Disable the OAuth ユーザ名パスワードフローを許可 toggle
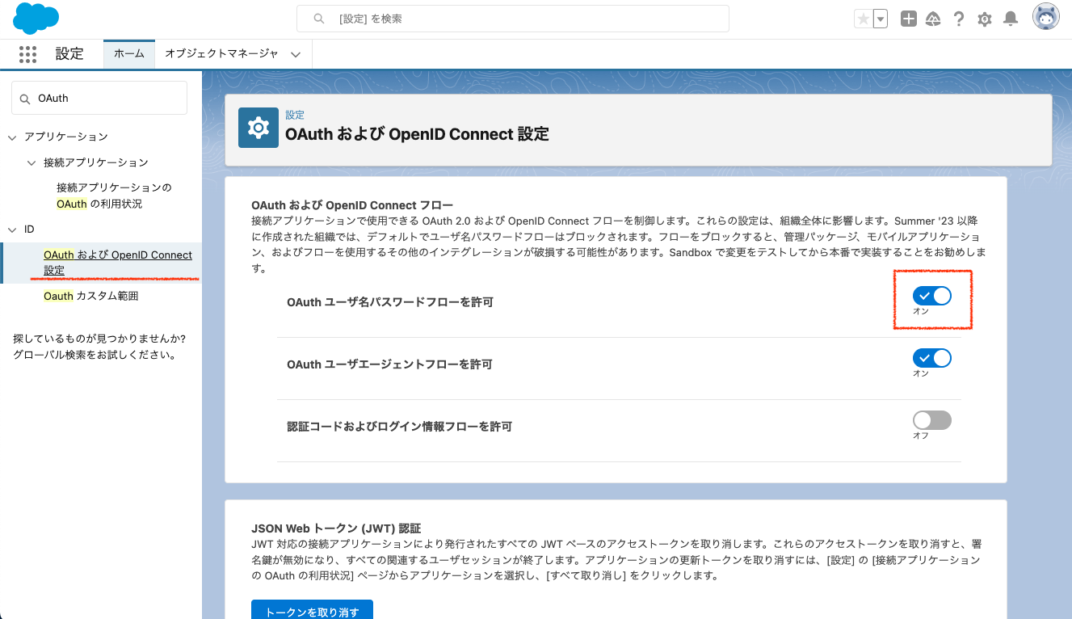 coord(932,296)
